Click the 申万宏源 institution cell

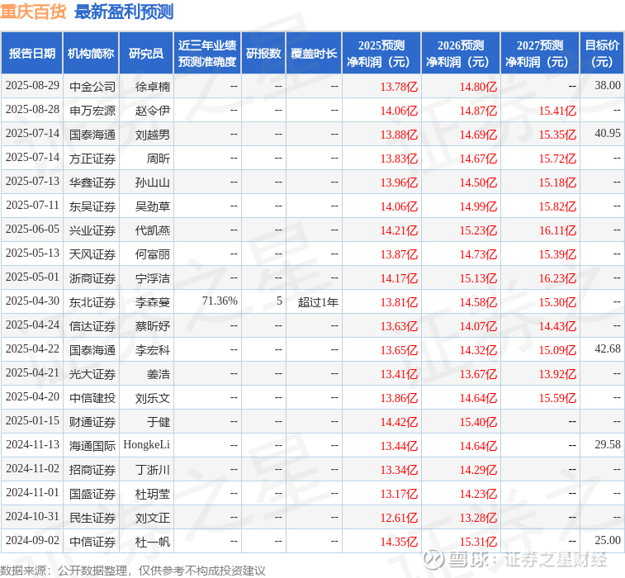[x=92, y=111]
